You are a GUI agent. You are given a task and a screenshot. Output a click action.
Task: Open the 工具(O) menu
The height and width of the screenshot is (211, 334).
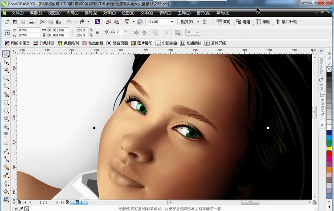(184, 13)
